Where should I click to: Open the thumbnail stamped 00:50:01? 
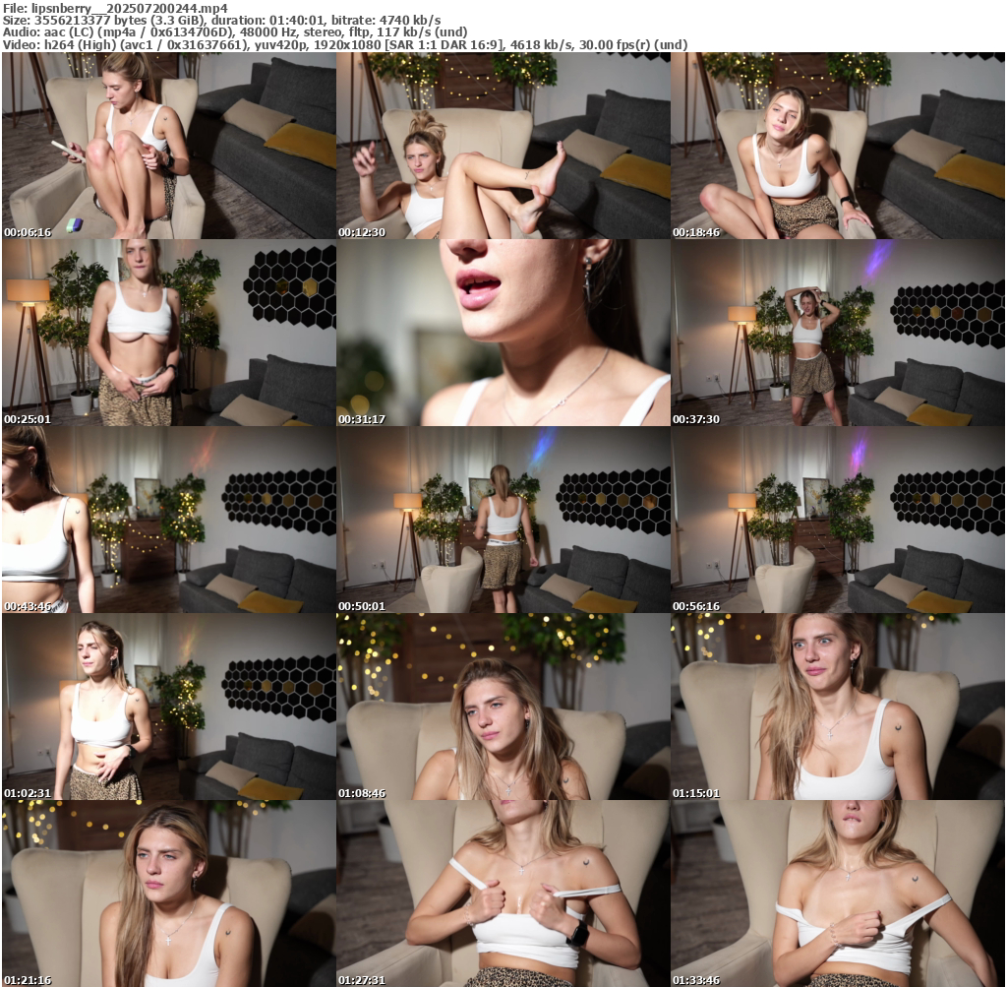point(503,520)
